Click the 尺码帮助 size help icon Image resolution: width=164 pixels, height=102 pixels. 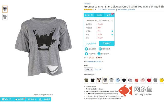(x=86, y=54)
